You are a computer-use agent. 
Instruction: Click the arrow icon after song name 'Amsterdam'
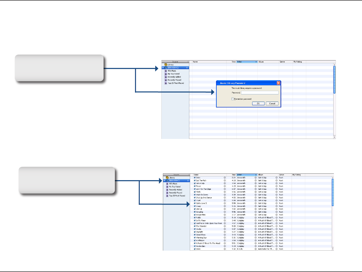tap(225, 246)
